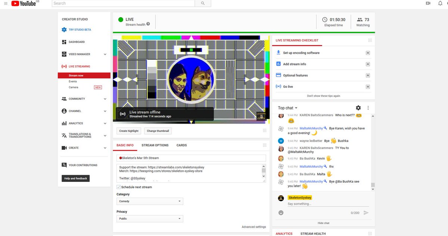Open the Stream Health tab

coord(313,234)
